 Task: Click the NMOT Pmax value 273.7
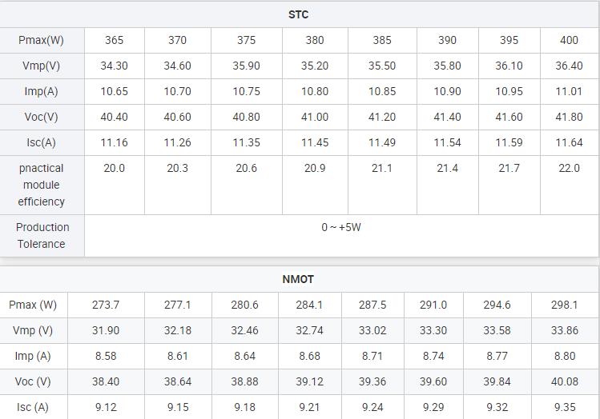pyautogui.click(x=106, y=305)
